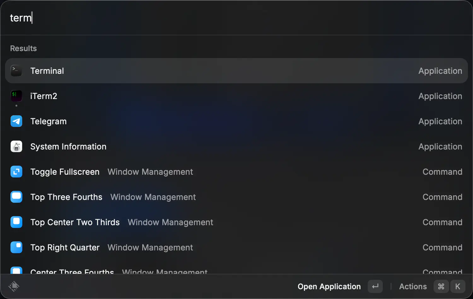Click the Top Right Quarter icon
The height and width of the screenshot is (299, 473).
(x=16, y=247)
